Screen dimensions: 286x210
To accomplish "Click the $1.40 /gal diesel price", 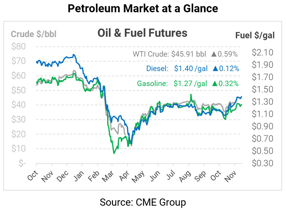I will click(x=191, y=69).
